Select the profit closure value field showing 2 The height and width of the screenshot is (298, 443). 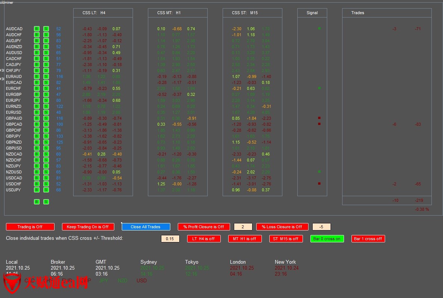point(243,227)
